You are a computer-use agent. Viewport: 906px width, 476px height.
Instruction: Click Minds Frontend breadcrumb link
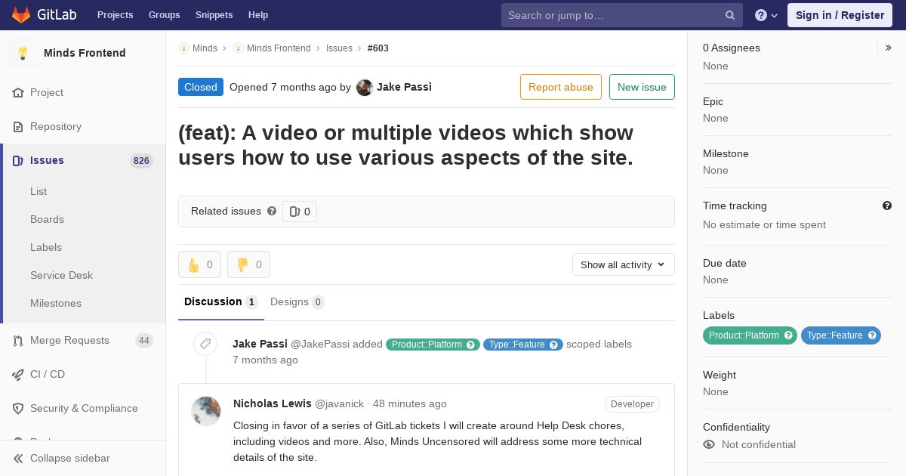(279, 48)
